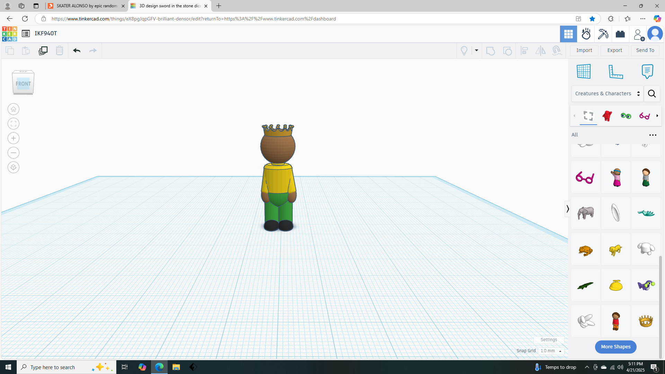This screenshot has height=374, width=665.
Task: Click Fit all in view
Action: click(x=14, y=124)
